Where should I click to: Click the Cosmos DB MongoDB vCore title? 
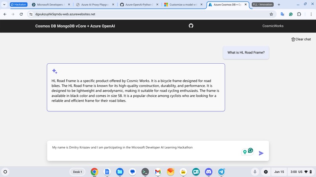[x=75, y=26]
